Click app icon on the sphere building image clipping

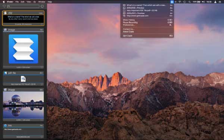coord(5,90)
